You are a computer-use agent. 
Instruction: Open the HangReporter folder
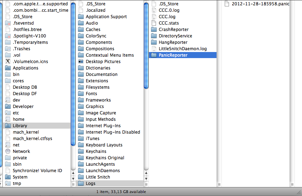click(183, 42)
